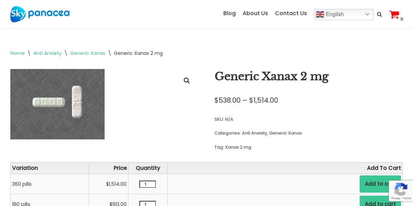Open the reCAPTCHA Privacy link
Image resolution: width=413 pixels, height=206 pixels.
click(x=395, y=198)
